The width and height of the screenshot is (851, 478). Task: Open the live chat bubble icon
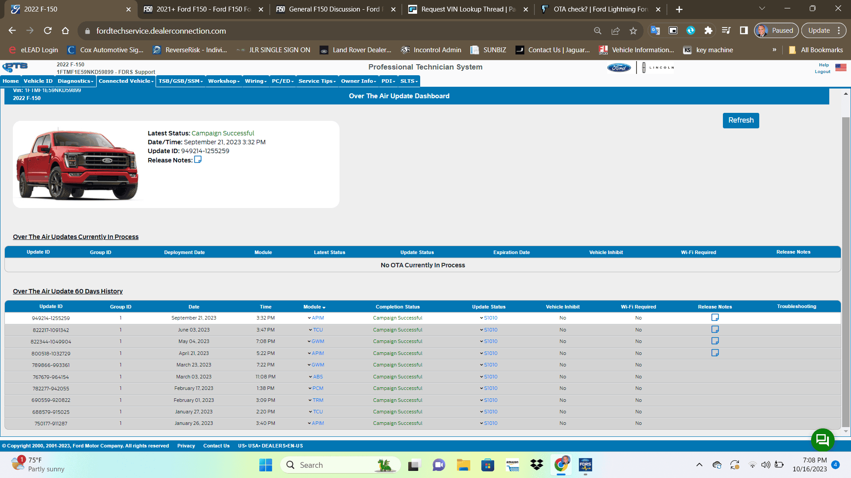pos(822,439)
